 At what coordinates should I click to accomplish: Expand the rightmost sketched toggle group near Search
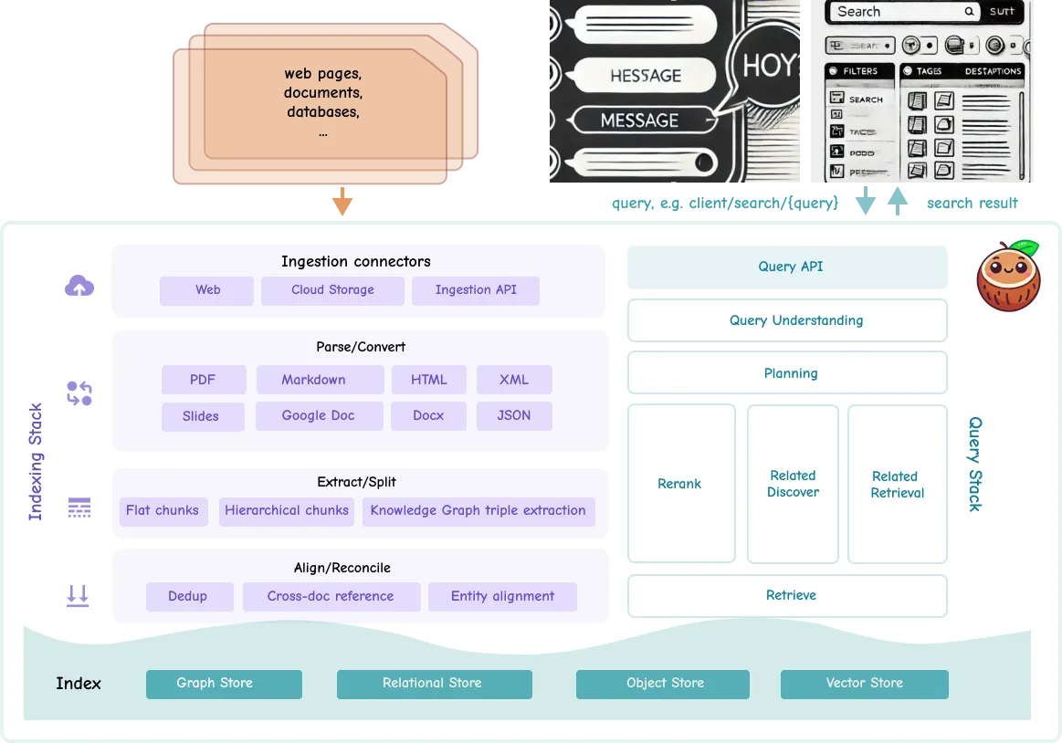[1012, 46]
